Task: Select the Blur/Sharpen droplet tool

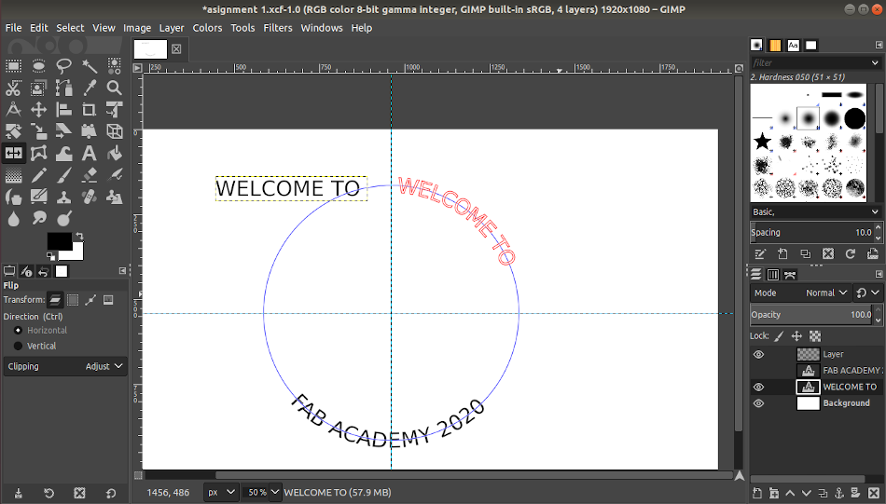Action: (14, 218)
